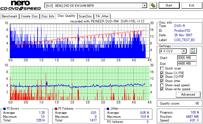
Task: Click PI Failures total 1477
Action: (x=93, y=120)
